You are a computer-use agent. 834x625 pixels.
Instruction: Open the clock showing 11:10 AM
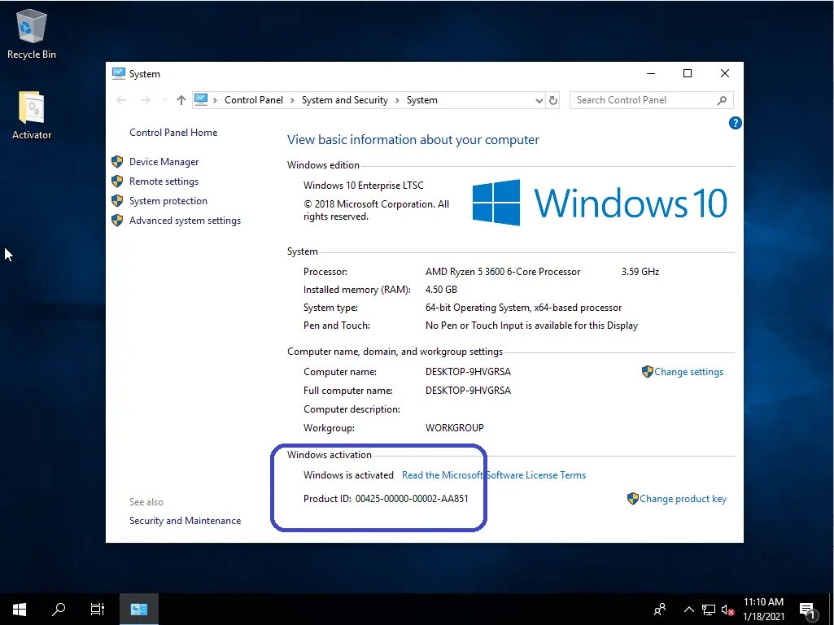[x=763, y=609]
